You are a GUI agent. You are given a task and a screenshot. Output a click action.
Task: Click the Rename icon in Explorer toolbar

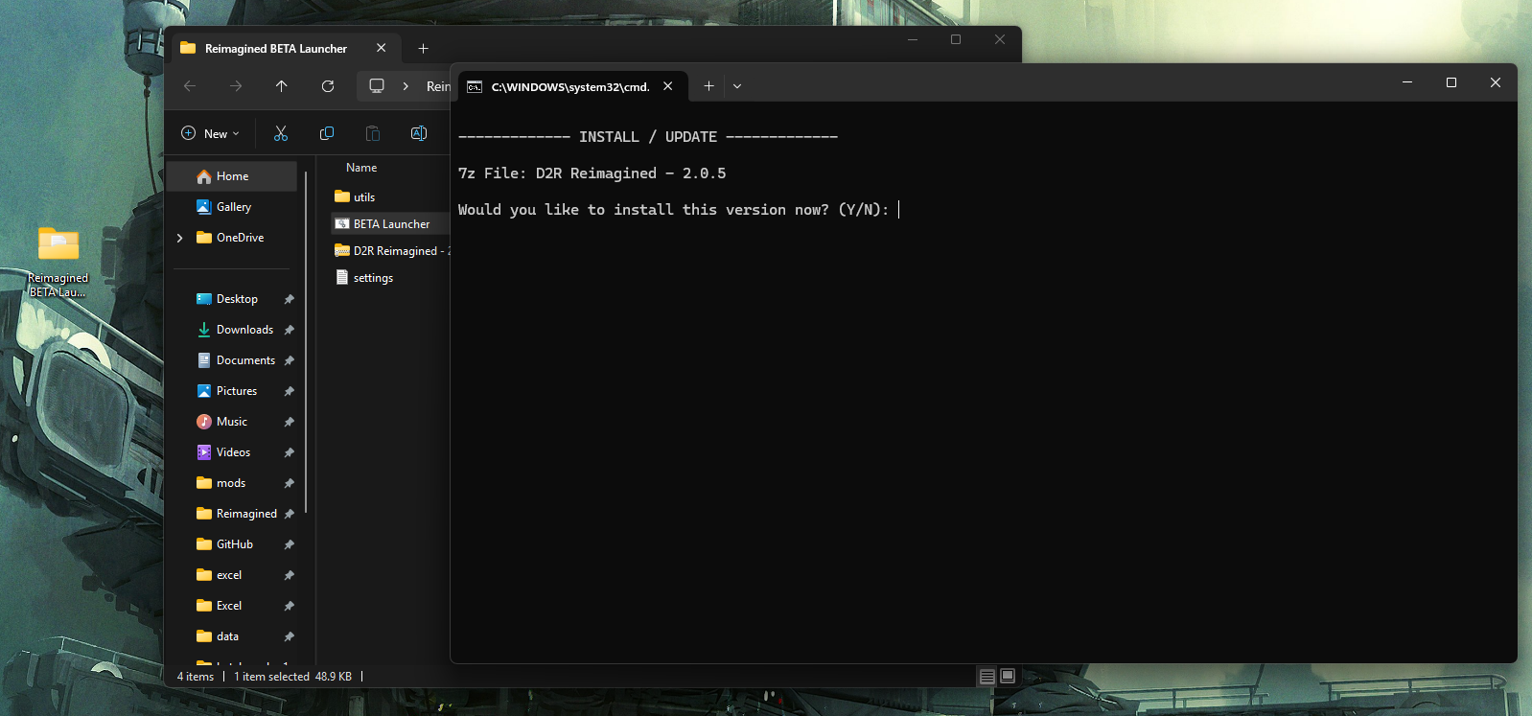point(419,133)
